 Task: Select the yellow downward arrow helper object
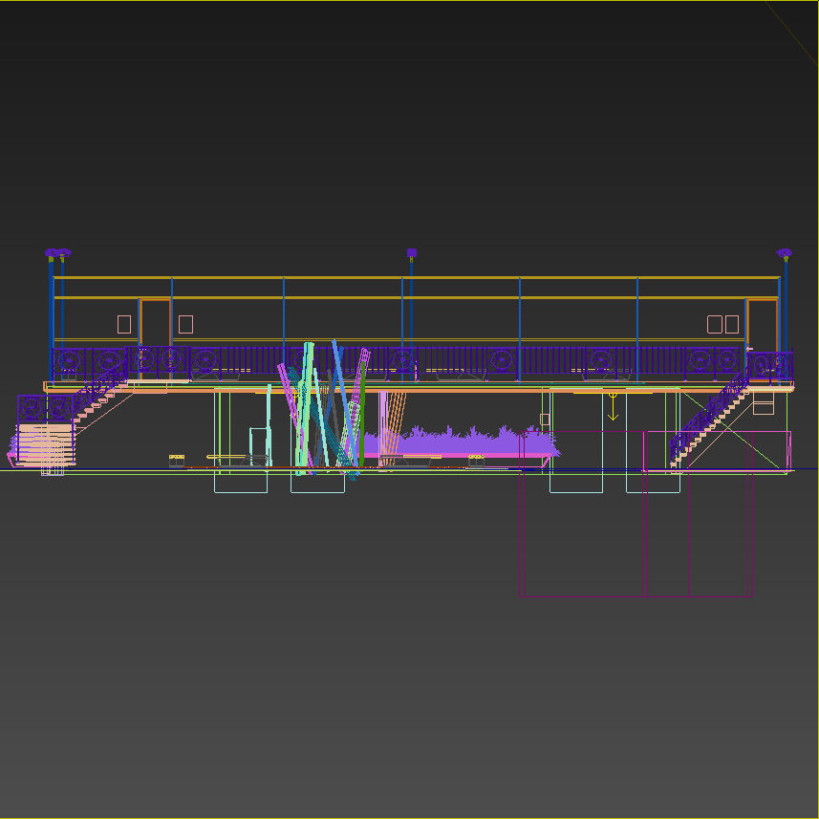[x=613, y=406]
